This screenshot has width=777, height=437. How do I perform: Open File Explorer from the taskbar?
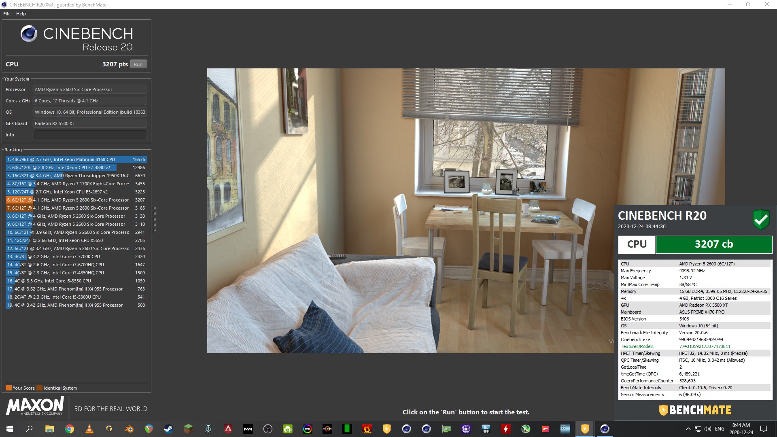point(49,429)
